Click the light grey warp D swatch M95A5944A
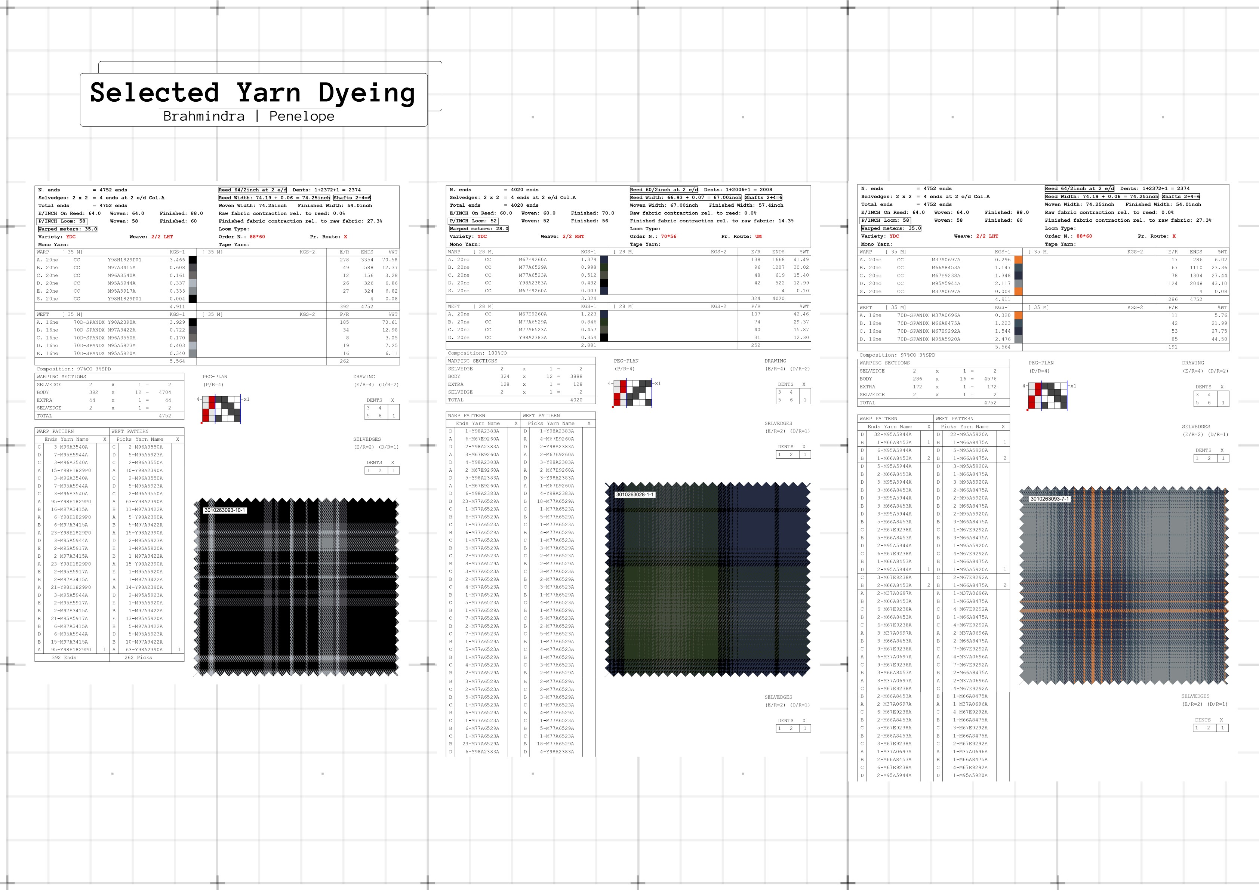 tap(193, 283)
